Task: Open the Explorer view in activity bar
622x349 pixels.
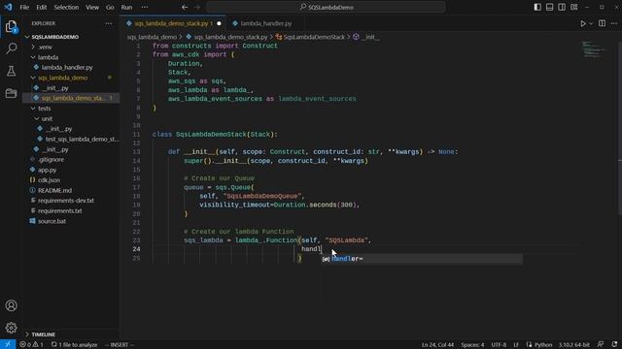Action: pyautogui.click(x=11, y=27)
